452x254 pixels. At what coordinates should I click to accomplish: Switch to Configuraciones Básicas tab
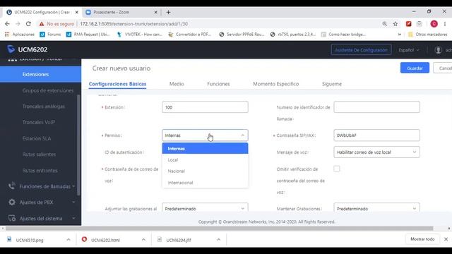coord(118,84)
